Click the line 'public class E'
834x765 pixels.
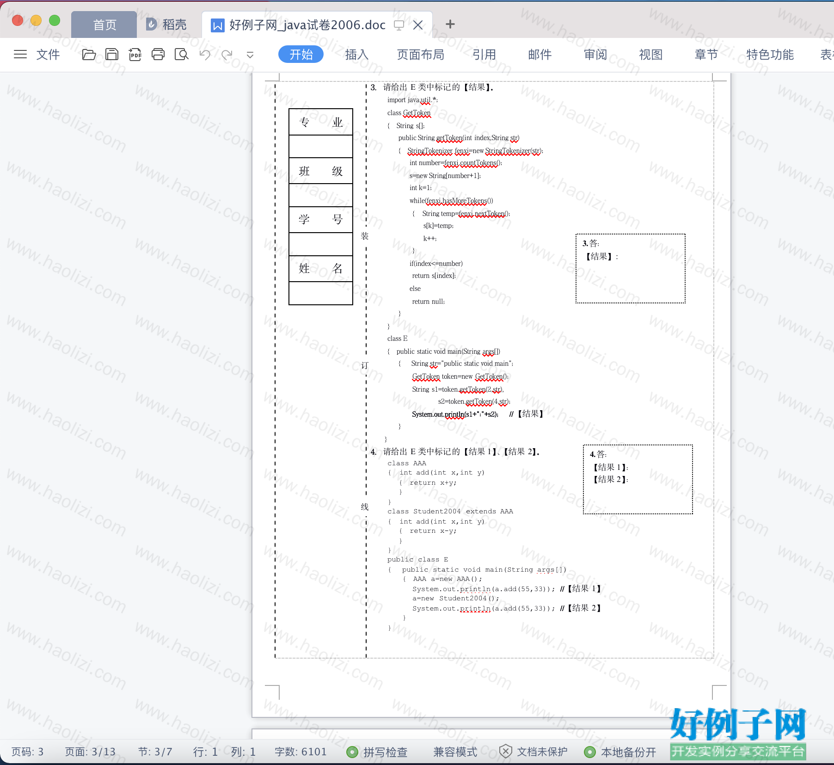(417, 559)
